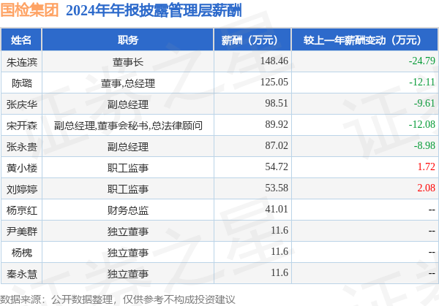Select 尹美群's 独立董事 position cell
The height and width of the screenshot is (306, 439).
(128, 232)
